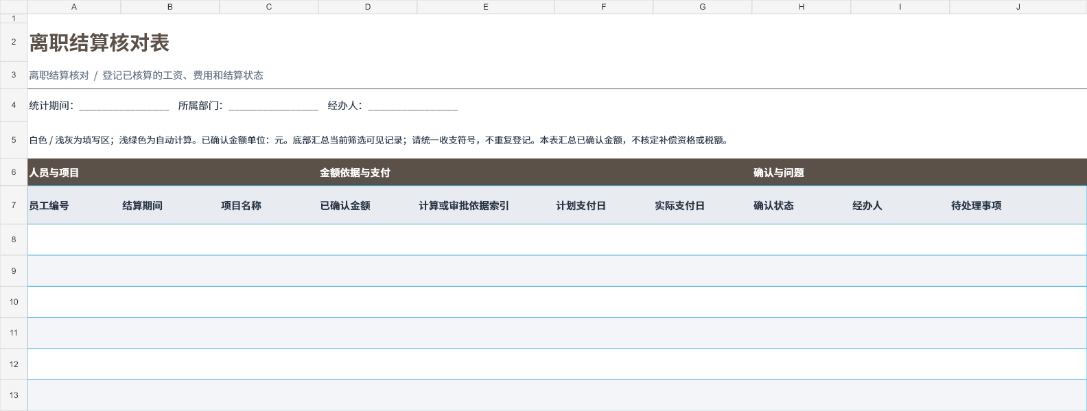This screenshot has width=1087, height=411.
Task: Click section header 人员与项目
Action: tap(54, 173)
